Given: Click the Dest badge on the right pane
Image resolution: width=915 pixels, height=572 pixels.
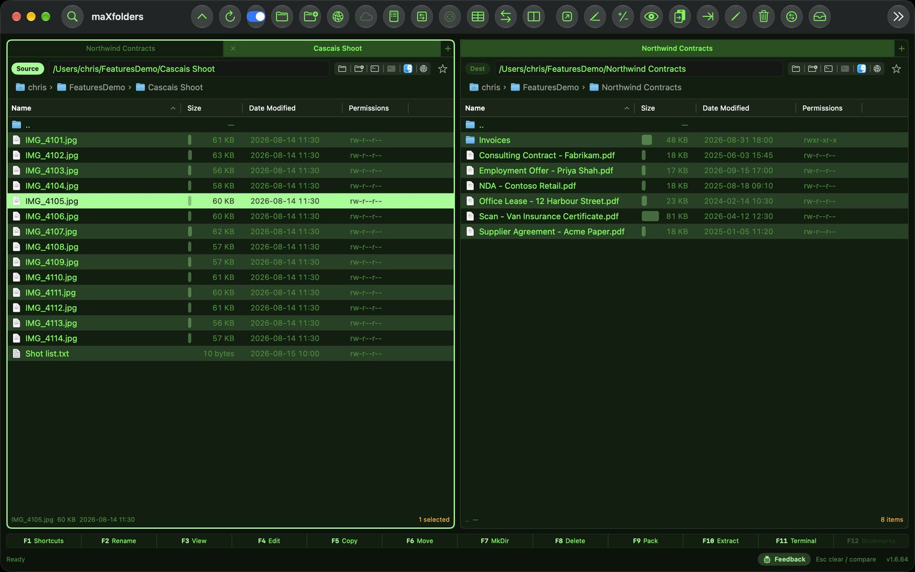Looking at the screenshot, I should tap(478, 69).
